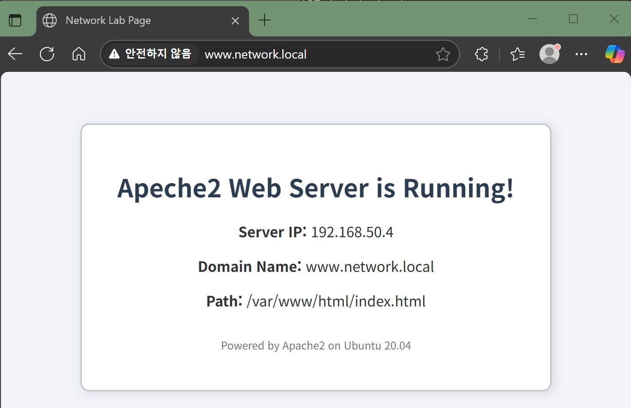Close the Network Lab Page tab

point(235,20)
